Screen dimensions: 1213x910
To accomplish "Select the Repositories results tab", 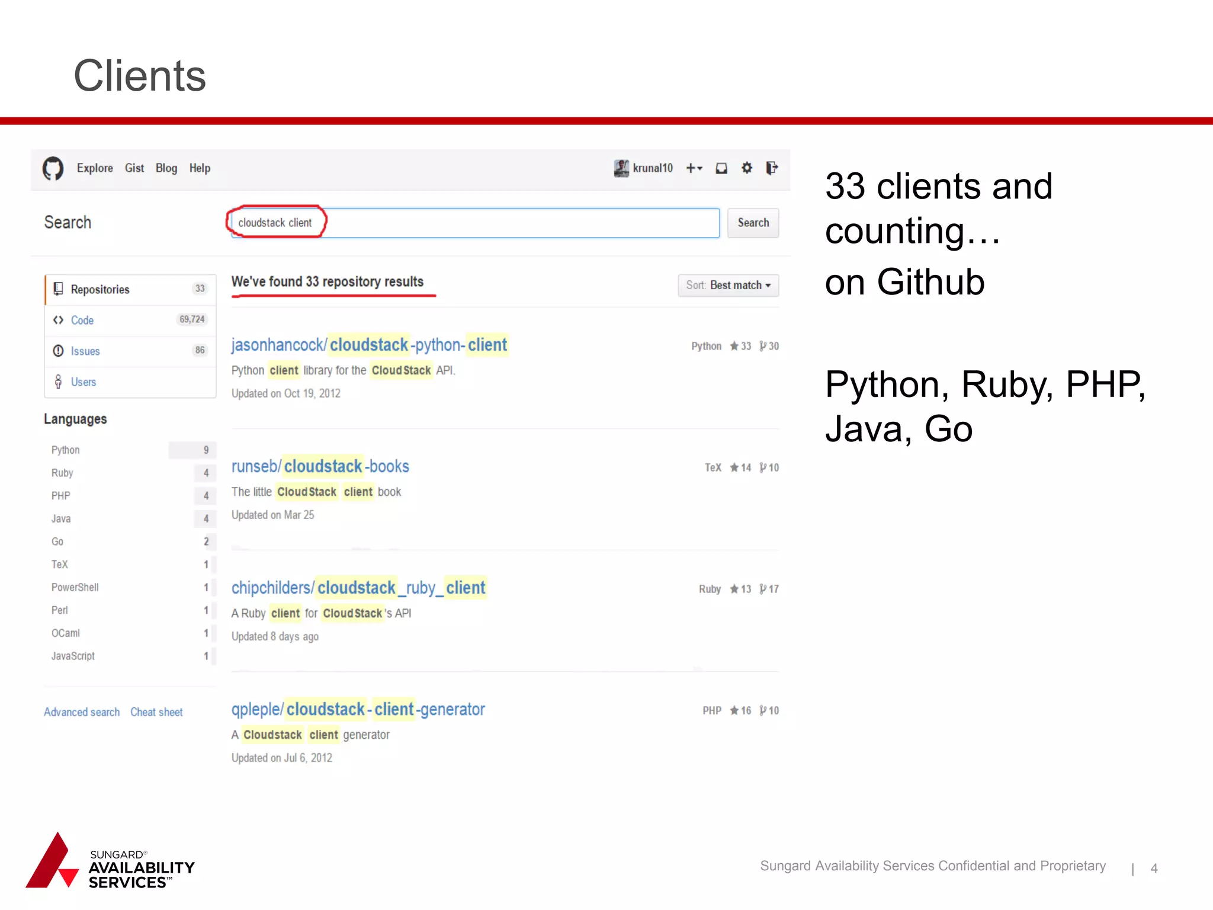I will pyautogui.click(x=130, y=289).
